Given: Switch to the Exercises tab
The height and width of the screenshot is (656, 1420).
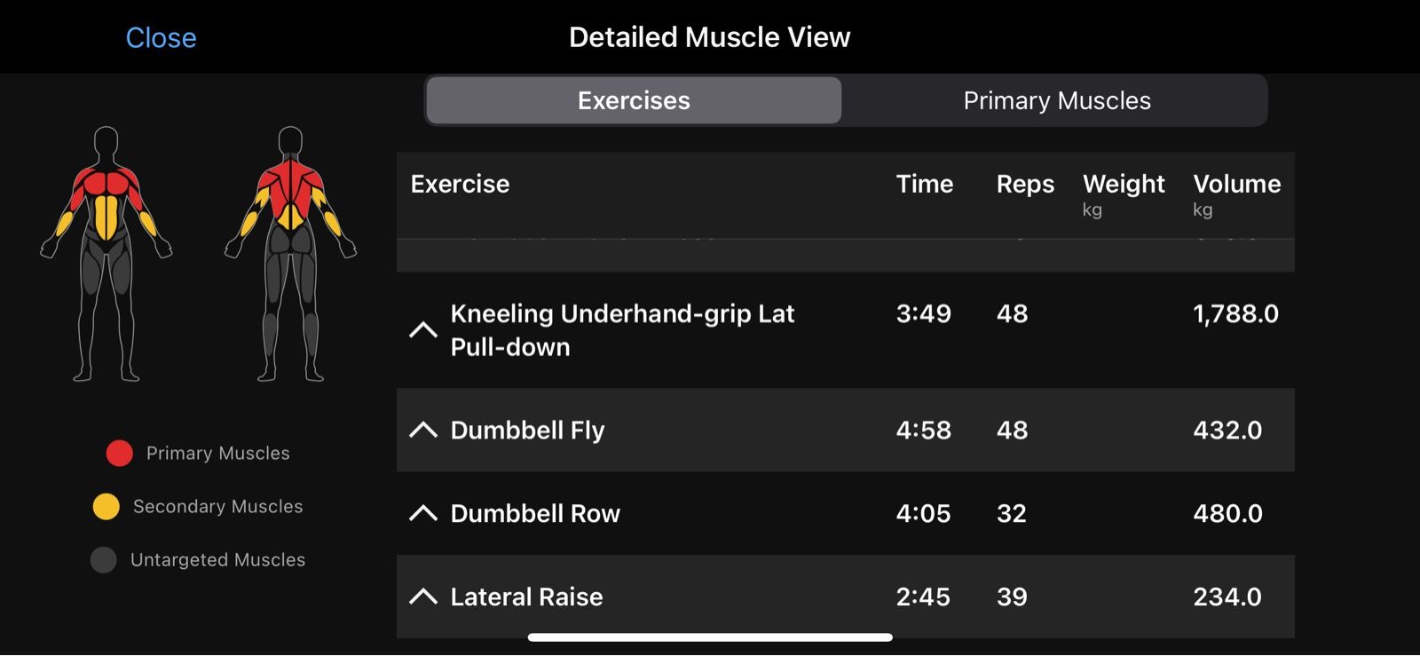Looking at the screenshot, I should tap(634, 100).
